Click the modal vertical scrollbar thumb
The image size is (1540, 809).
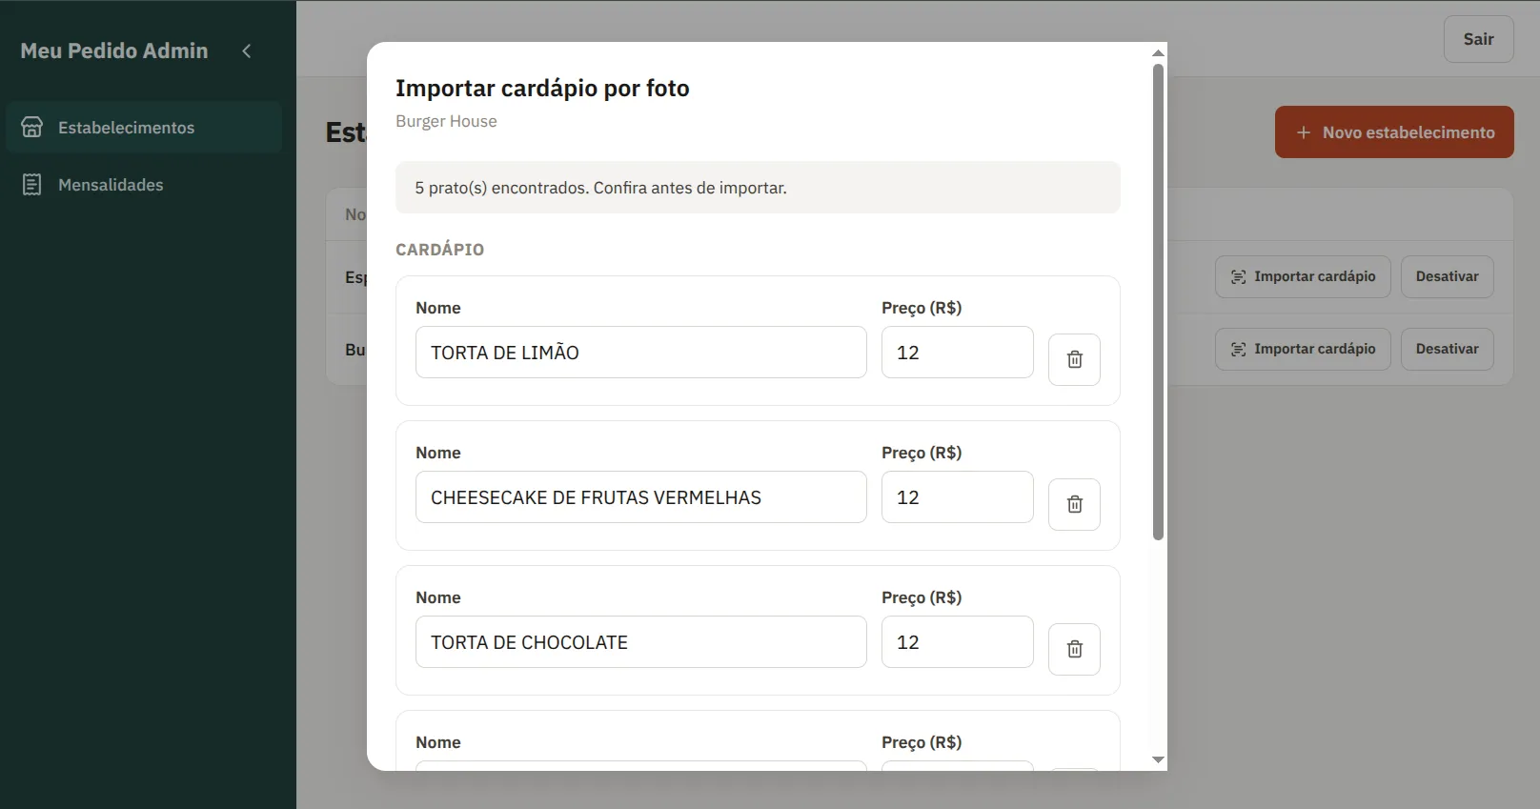pos(1158,302)
